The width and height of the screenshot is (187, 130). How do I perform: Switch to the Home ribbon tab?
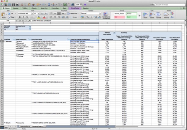pyautogui.click(x=6, y=8)
